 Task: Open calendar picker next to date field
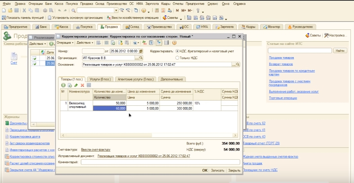pos(140,51)
